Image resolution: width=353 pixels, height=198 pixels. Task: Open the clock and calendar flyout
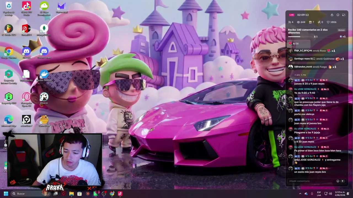click(x=340, y=194)
